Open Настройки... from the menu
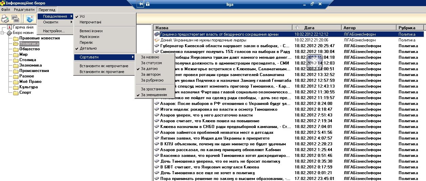 56,31
